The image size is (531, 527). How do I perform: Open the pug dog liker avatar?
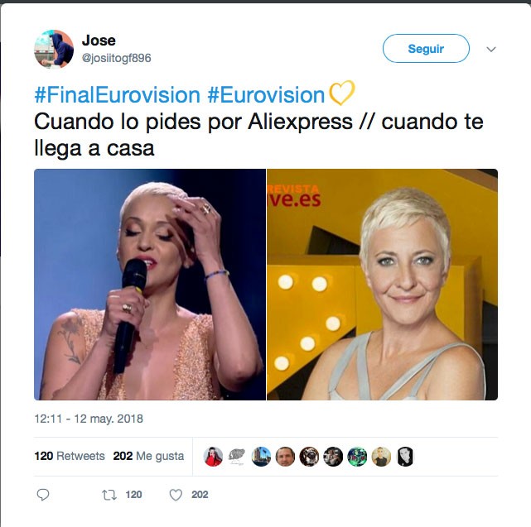[309, 457]
